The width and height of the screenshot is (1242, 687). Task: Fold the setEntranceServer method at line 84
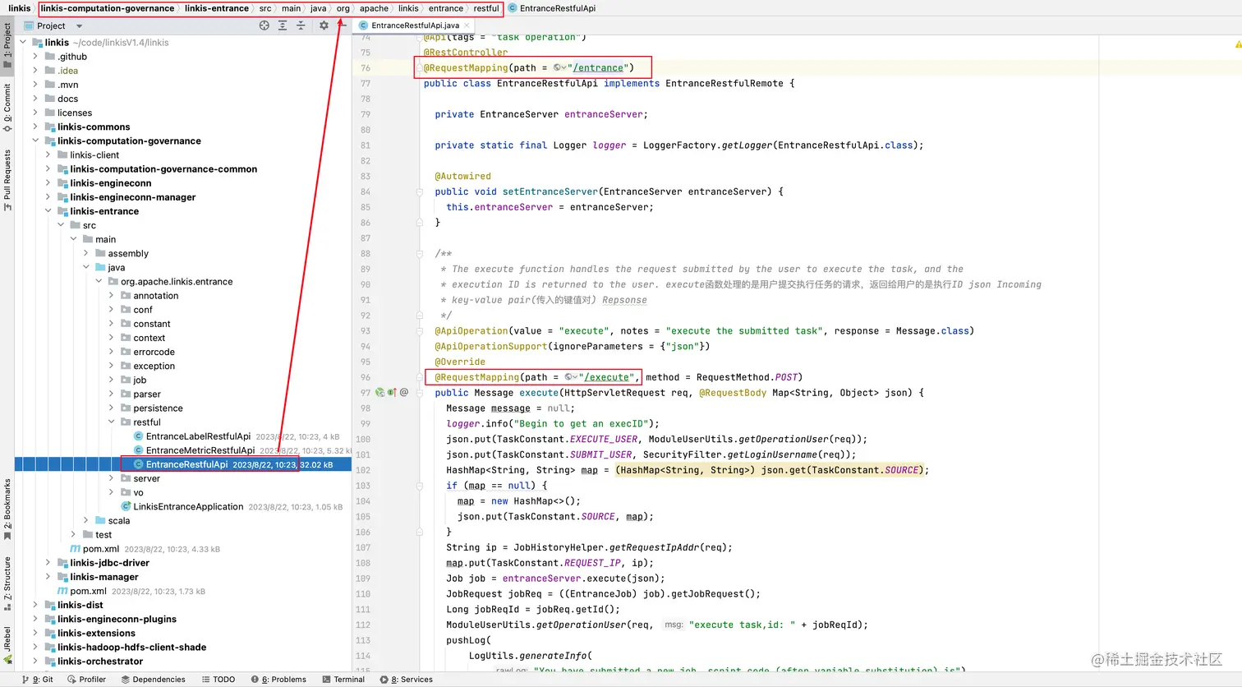click(x=420, y=191)
